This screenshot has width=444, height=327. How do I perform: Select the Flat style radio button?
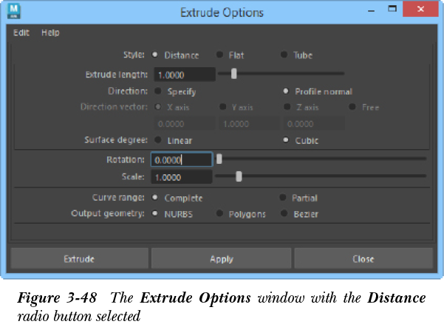[x=219, y=55]
